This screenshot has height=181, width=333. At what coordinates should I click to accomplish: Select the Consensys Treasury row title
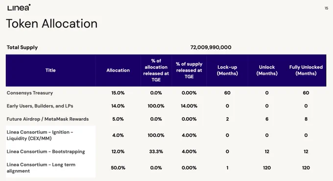pyautogui.click(x=30, y=93)
